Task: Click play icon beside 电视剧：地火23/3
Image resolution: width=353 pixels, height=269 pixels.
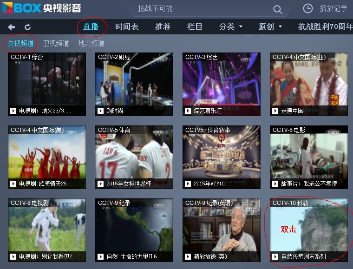Action: [13, 111]
